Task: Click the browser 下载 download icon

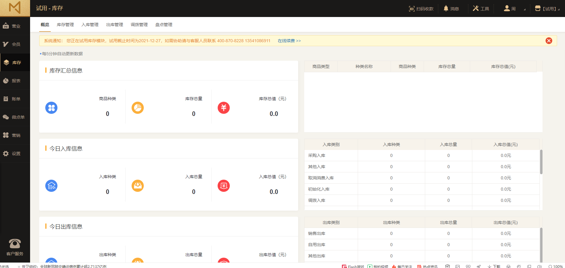Action: coord(494,266)
